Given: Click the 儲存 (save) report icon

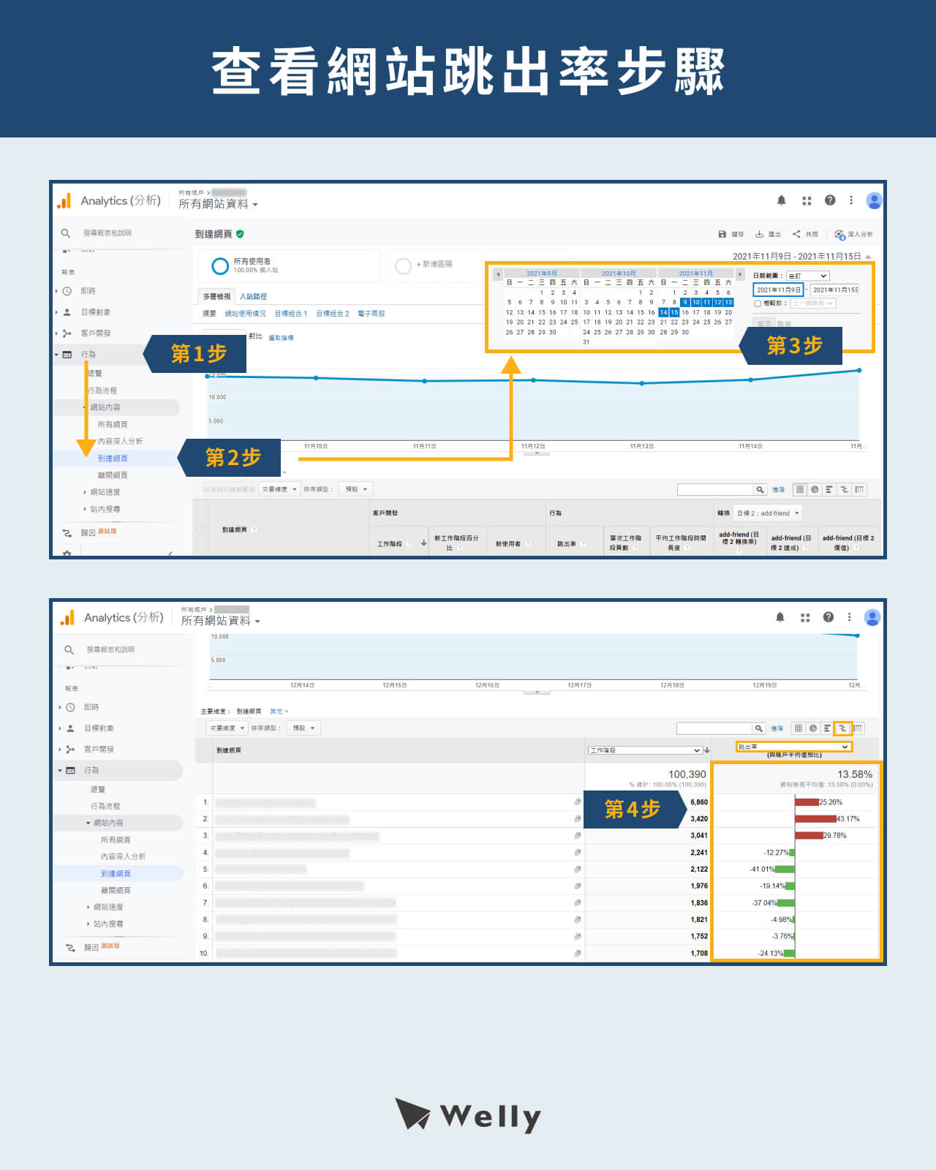Looking at the screenshot, I should (722, 234).
